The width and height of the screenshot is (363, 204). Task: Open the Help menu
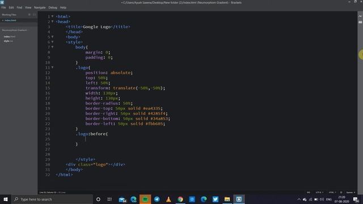point(63,7)
